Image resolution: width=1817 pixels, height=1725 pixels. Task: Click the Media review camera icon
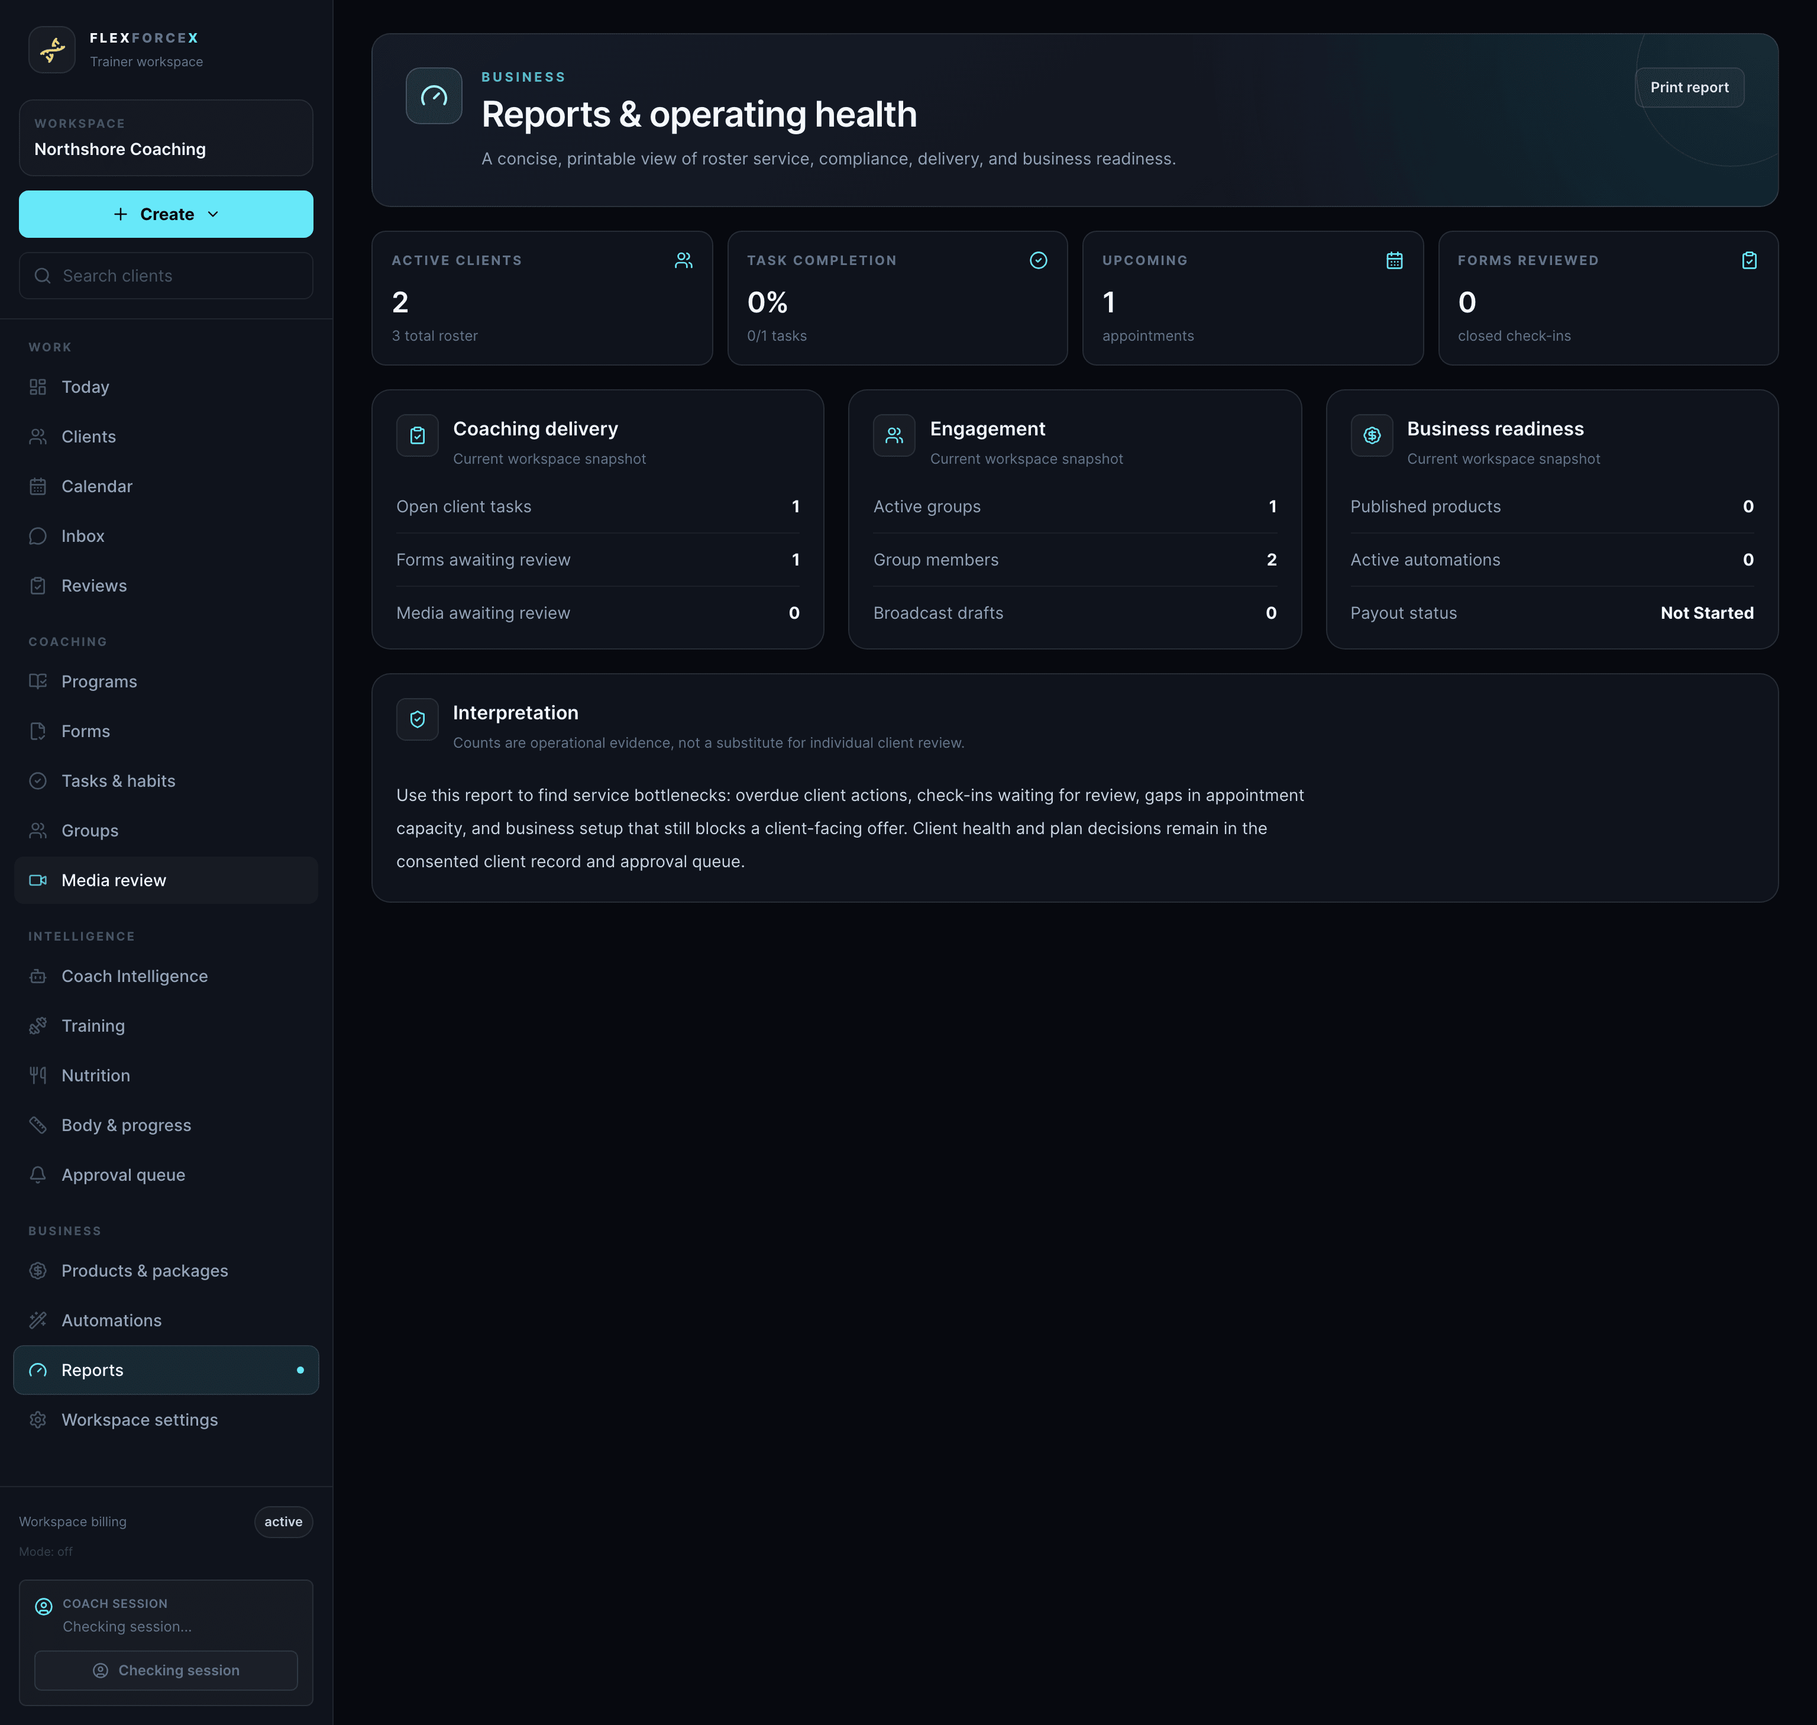38,880
